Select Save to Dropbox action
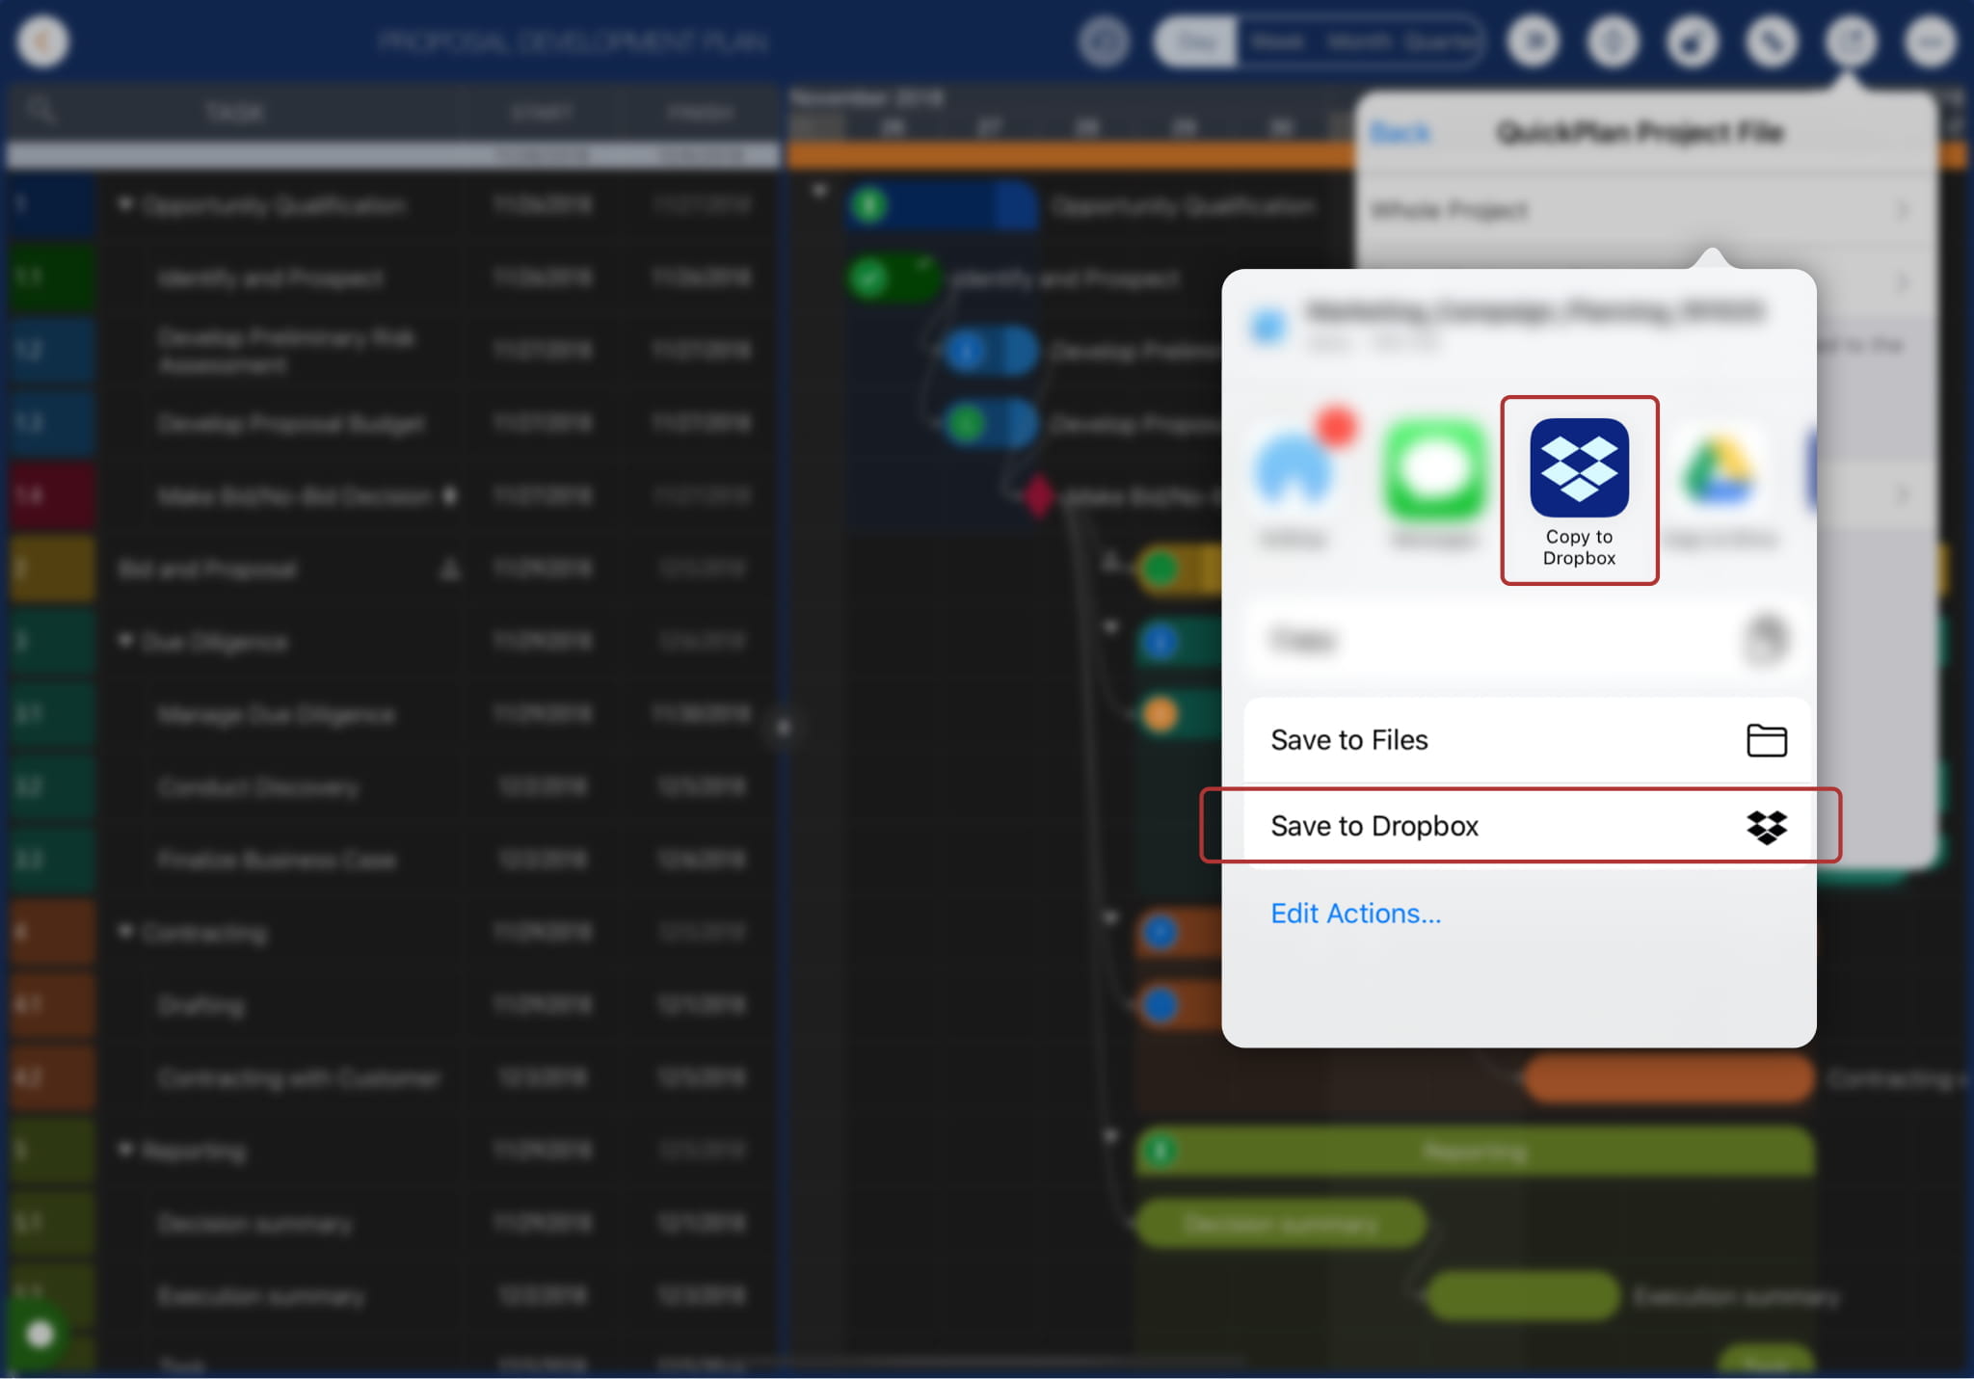This screenshot has height=1379, width=1974. click(1374, 827)
